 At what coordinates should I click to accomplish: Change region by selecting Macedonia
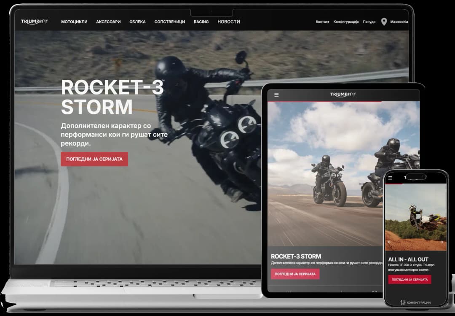point(399,22)
